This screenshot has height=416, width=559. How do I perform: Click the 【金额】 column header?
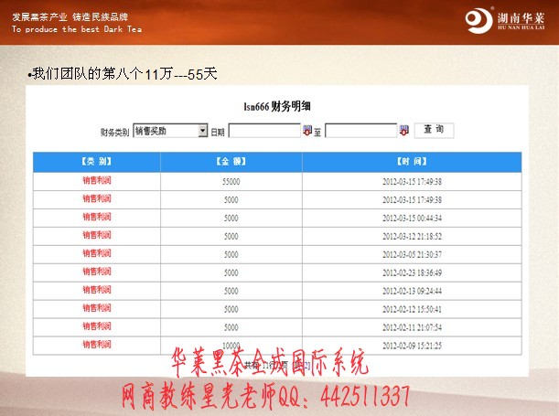[231, 162]
